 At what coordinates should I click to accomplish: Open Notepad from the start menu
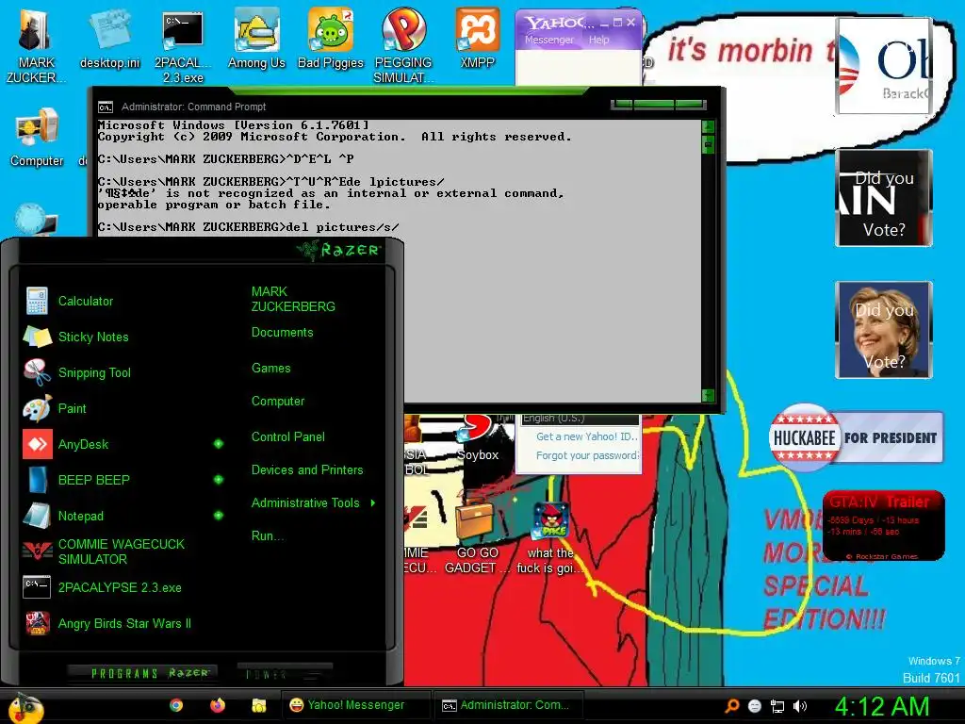pos(63,516)
